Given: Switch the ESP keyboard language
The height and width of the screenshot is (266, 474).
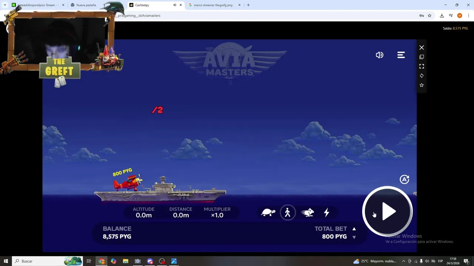Looking at the screenshot, I should tap(441, 261).
